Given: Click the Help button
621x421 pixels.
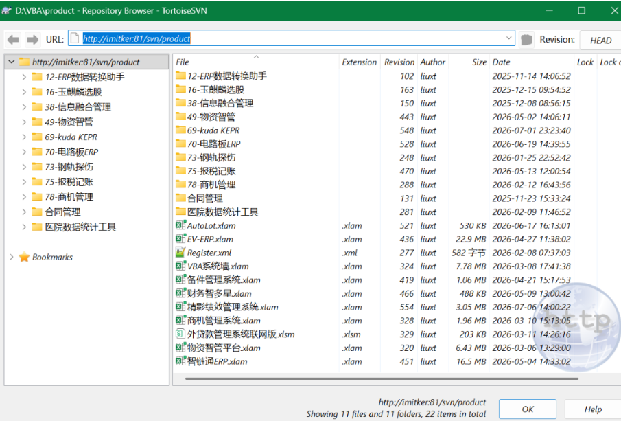Looking at the screenshot, I should 593,409.
